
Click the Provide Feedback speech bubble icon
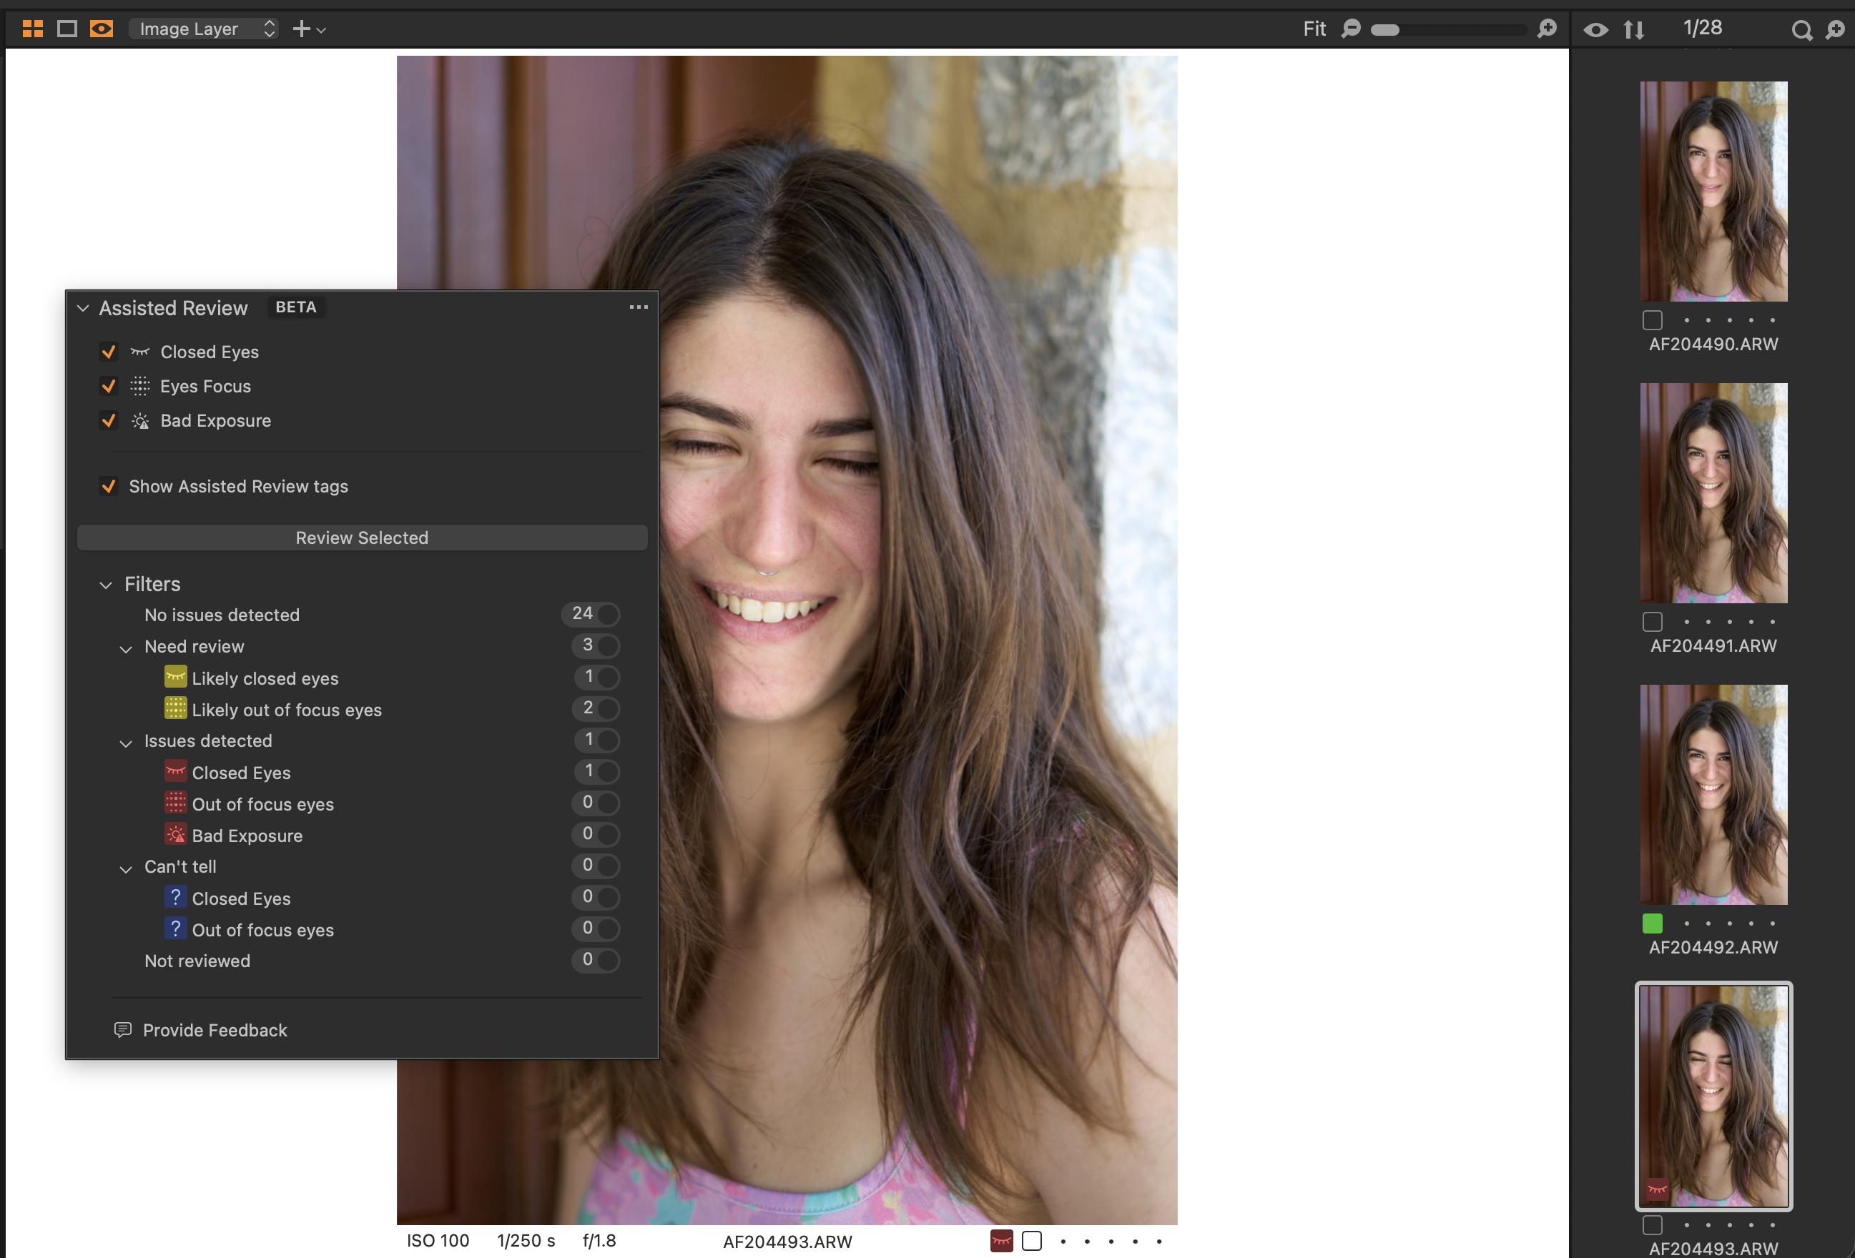pos(123,1030)
